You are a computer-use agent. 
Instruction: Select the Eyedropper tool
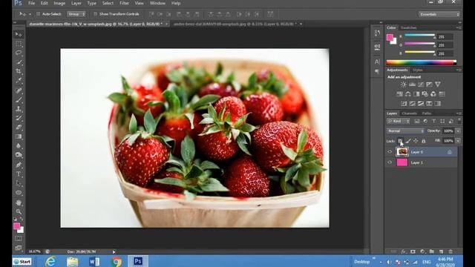19,81
